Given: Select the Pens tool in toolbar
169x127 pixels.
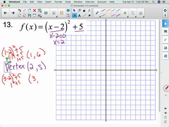Looking at the screenshot, I should coord(74,16).
